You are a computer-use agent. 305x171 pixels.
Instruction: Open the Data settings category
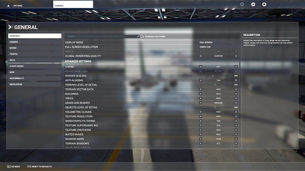[x=35, y=60]
